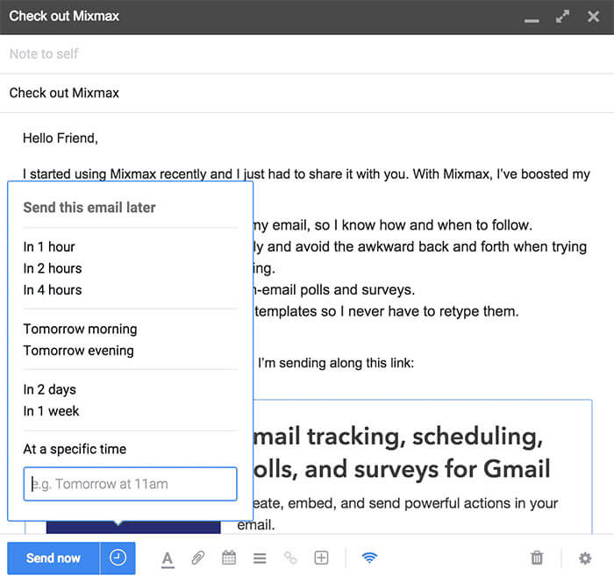Choose In 2 hours option
This screenshot has width=614, height=583.
pos(53,268)
